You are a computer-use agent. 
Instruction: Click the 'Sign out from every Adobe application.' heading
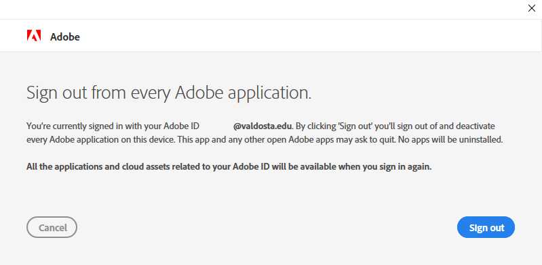tap(169, 93)
